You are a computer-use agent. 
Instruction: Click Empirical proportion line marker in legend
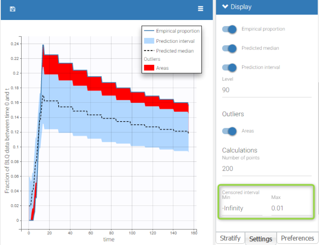tap(149, 31)
